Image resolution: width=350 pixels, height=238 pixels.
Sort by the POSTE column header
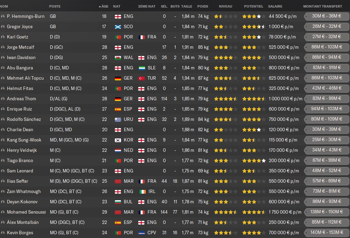click(x=55, y=6)
